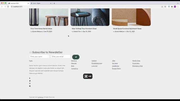Click the date Dec 12, 2021
This screenshot has width=180, height=101.
click(130, 31)
